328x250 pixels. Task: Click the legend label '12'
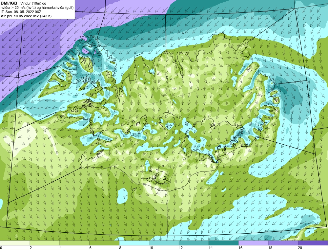click(x=181, y=248)
